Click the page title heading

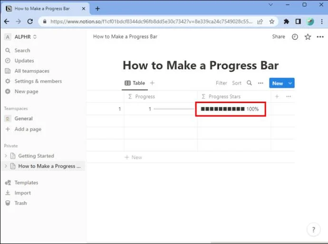[x=201, y=66]
